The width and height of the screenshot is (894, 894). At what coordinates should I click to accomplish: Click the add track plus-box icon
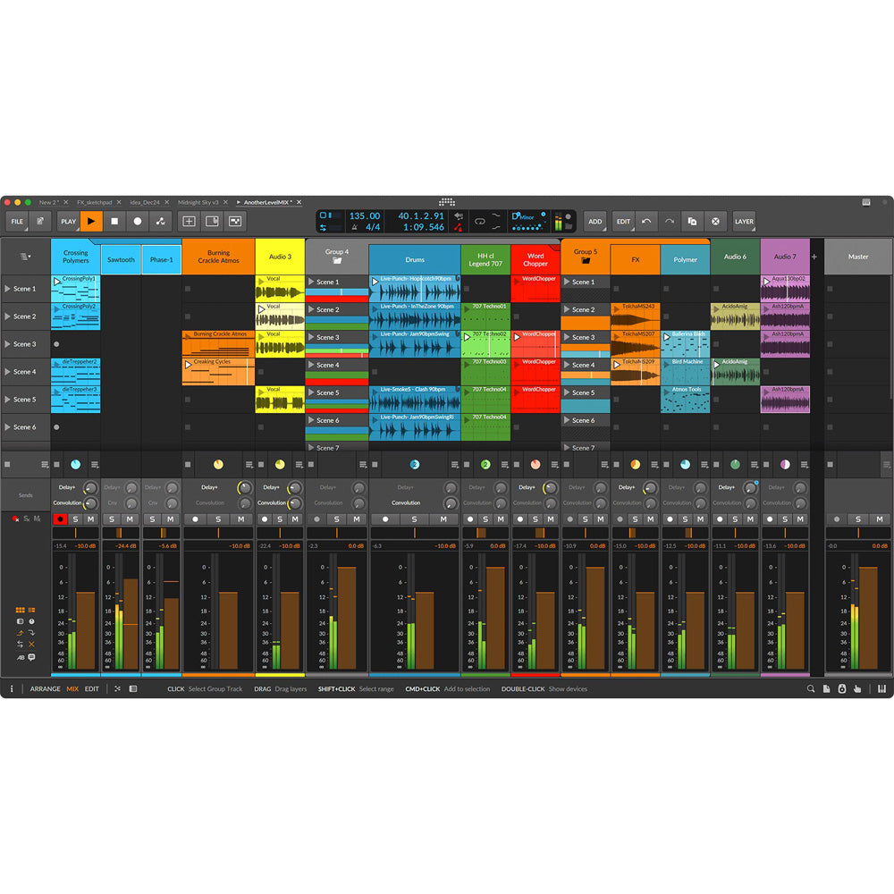click(x=189, y=221)
